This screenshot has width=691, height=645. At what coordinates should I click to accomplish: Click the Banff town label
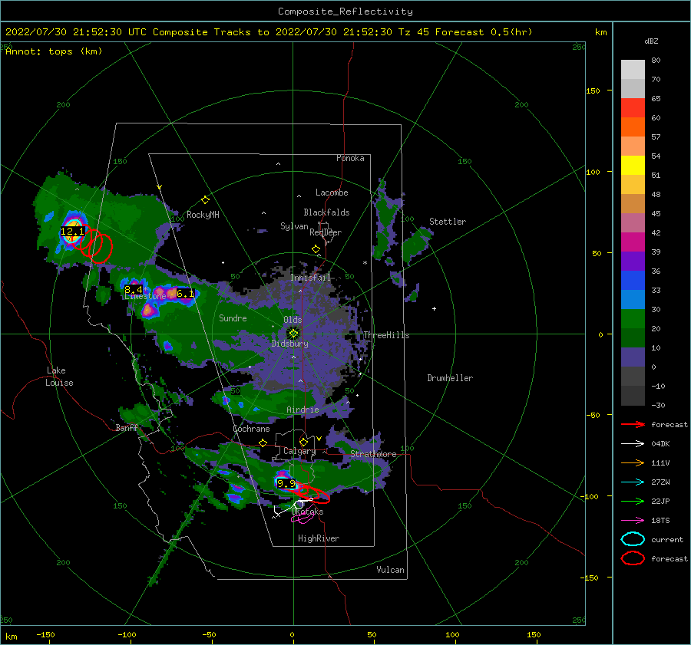pyautogui.click(x=127, y=427)
